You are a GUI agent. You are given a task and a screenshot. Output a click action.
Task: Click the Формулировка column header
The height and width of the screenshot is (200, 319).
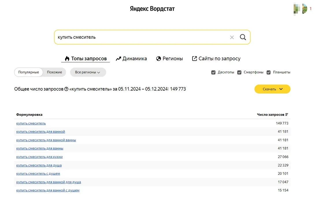pos(29,115)
